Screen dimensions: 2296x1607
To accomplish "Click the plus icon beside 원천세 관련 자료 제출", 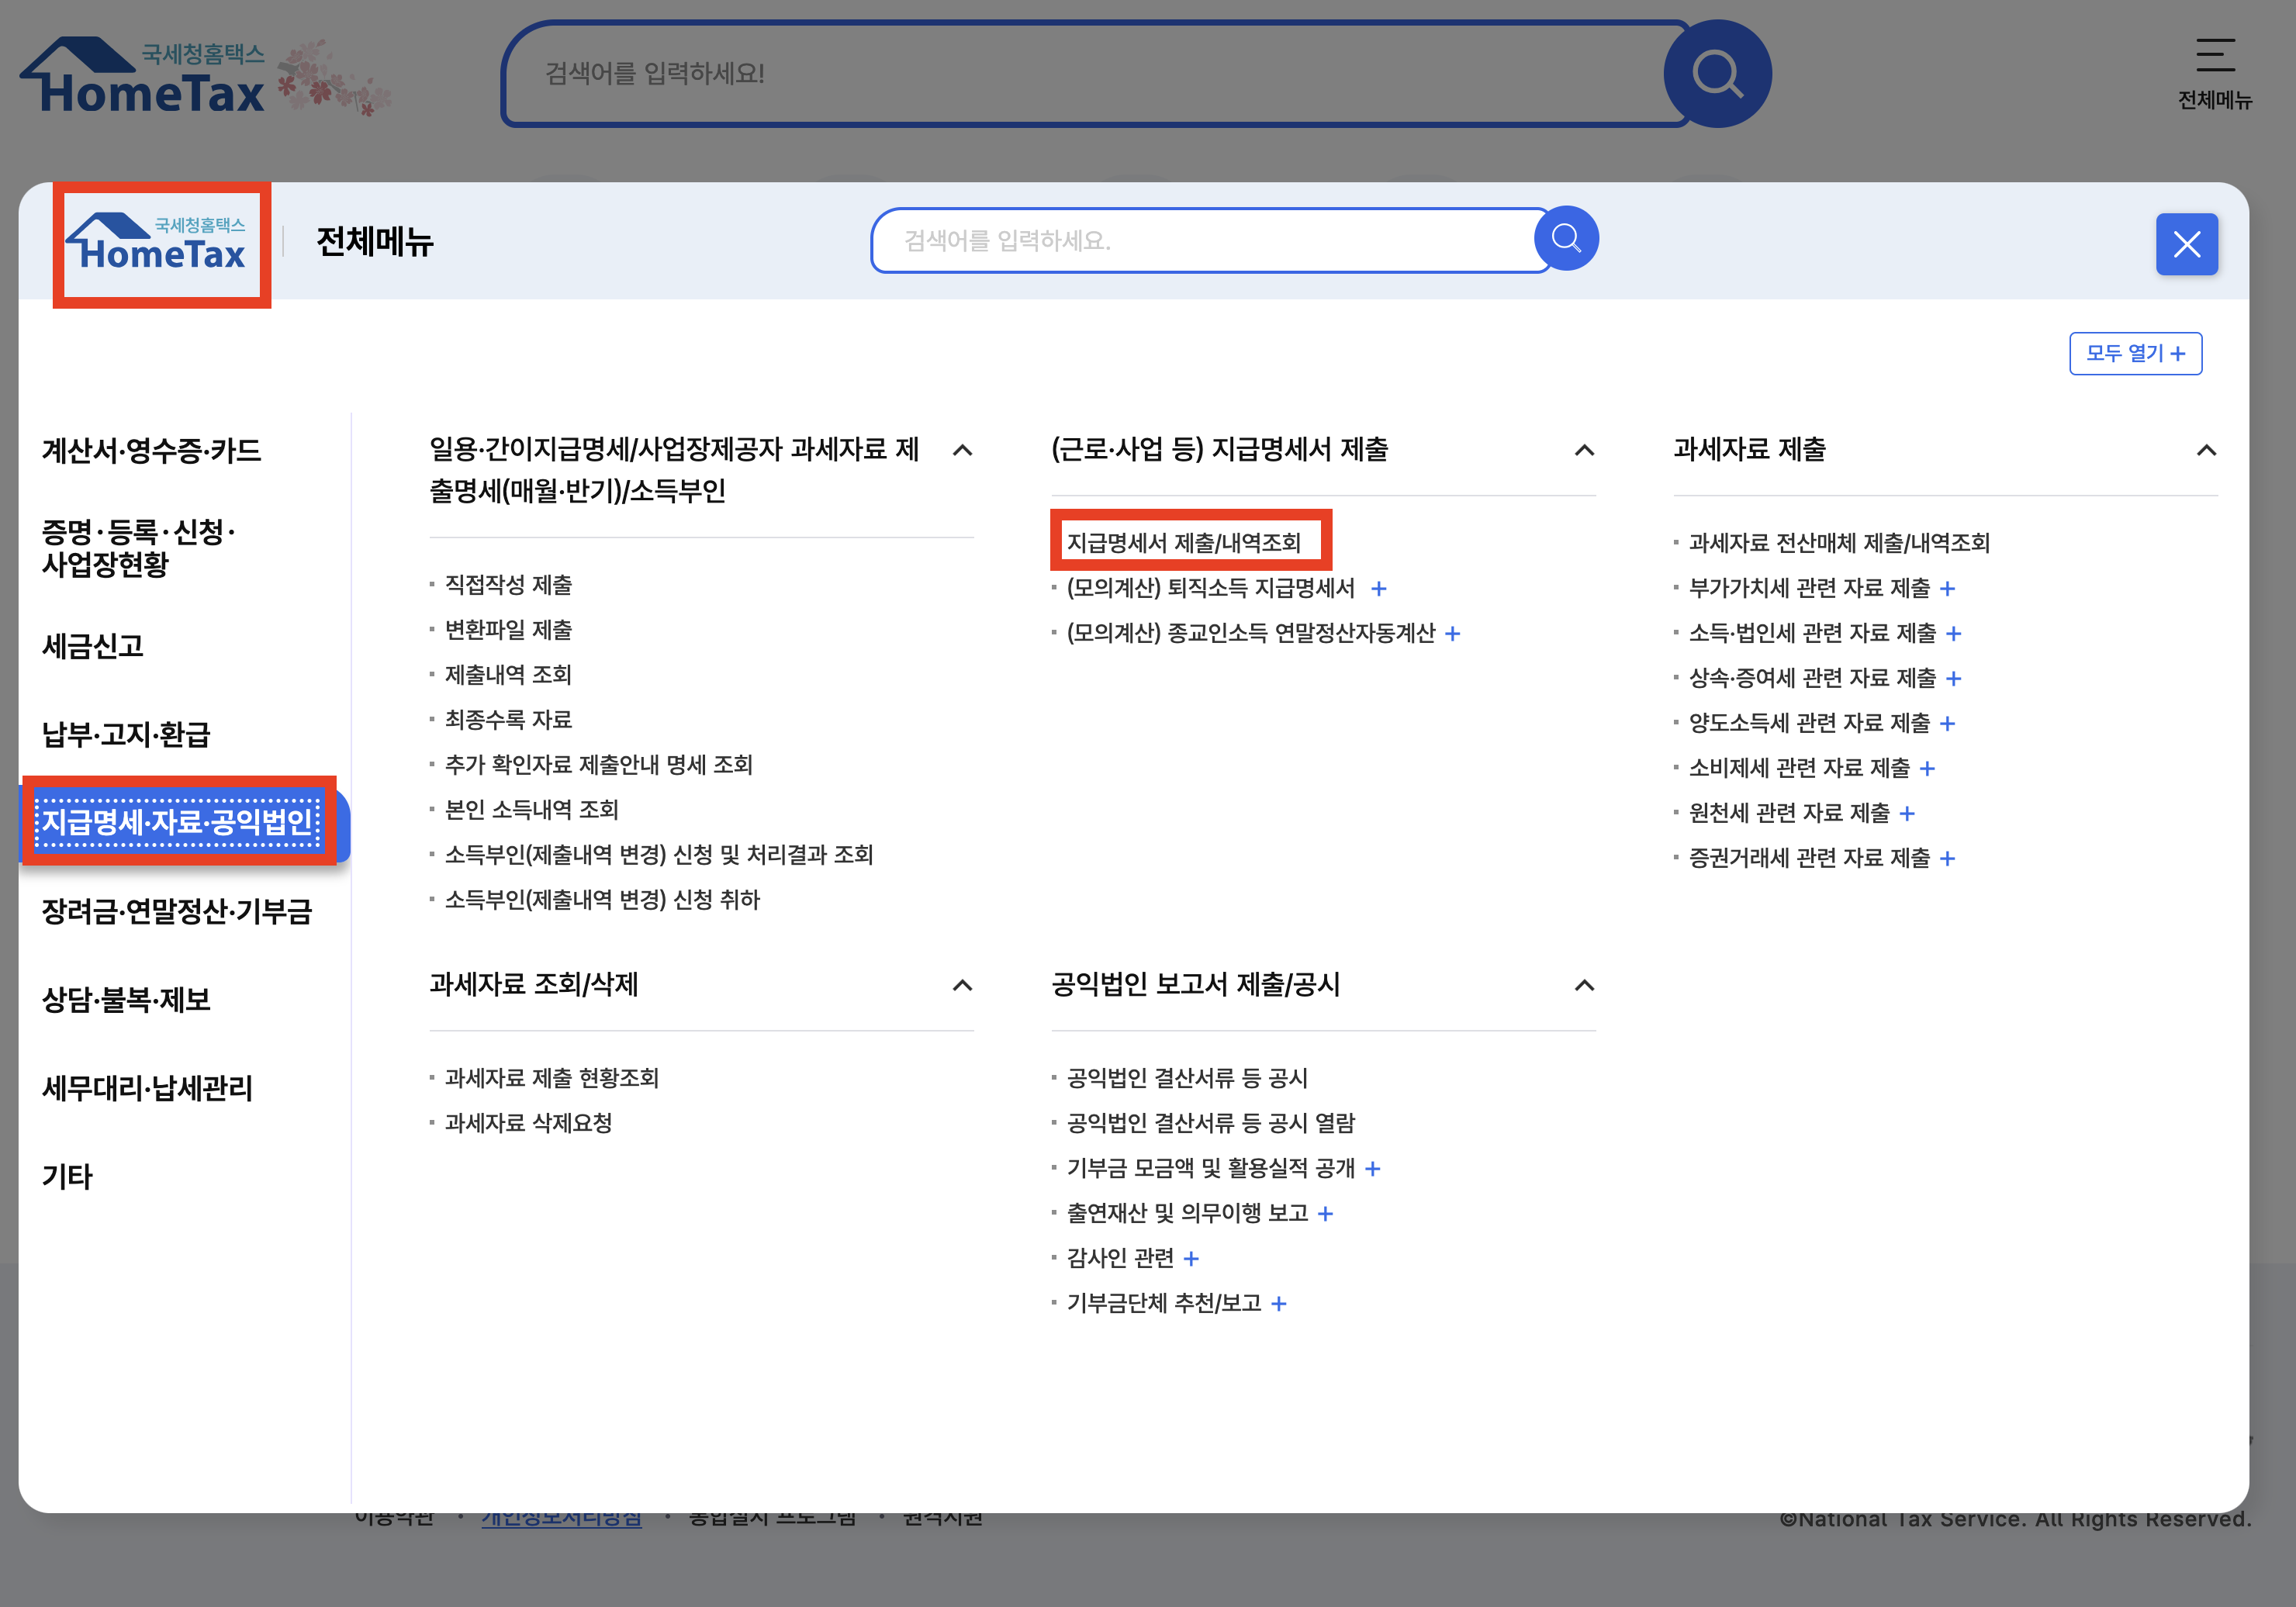I will (1907, 814).
